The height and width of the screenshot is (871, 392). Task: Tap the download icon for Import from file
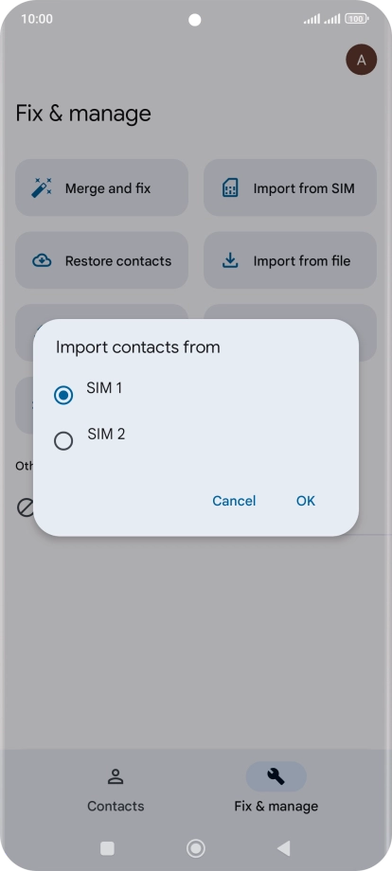[230, 260]
